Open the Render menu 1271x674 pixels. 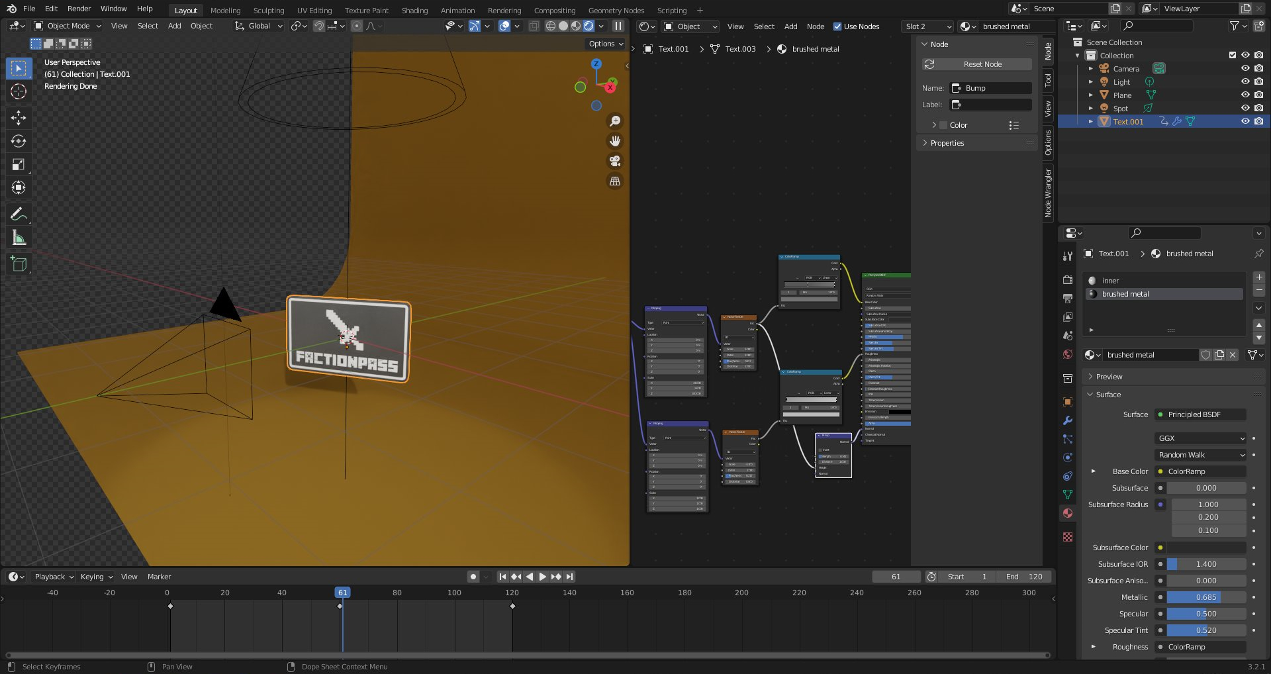[79, 9]
